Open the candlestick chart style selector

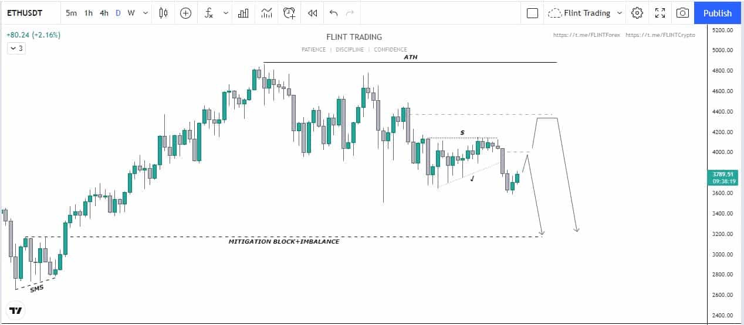click(164, 13)
